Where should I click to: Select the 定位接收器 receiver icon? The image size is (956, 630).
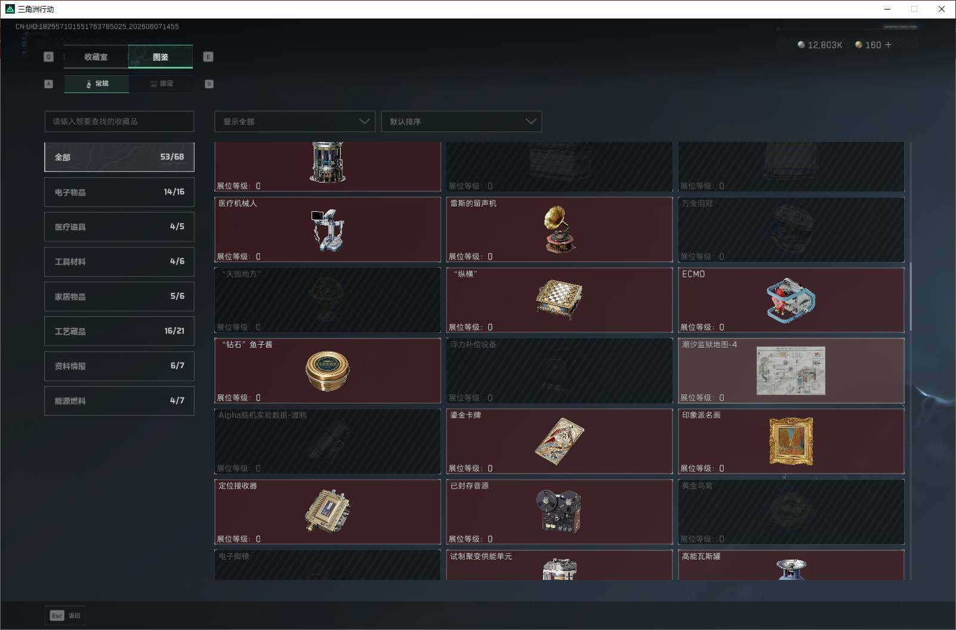click(327, 511)
